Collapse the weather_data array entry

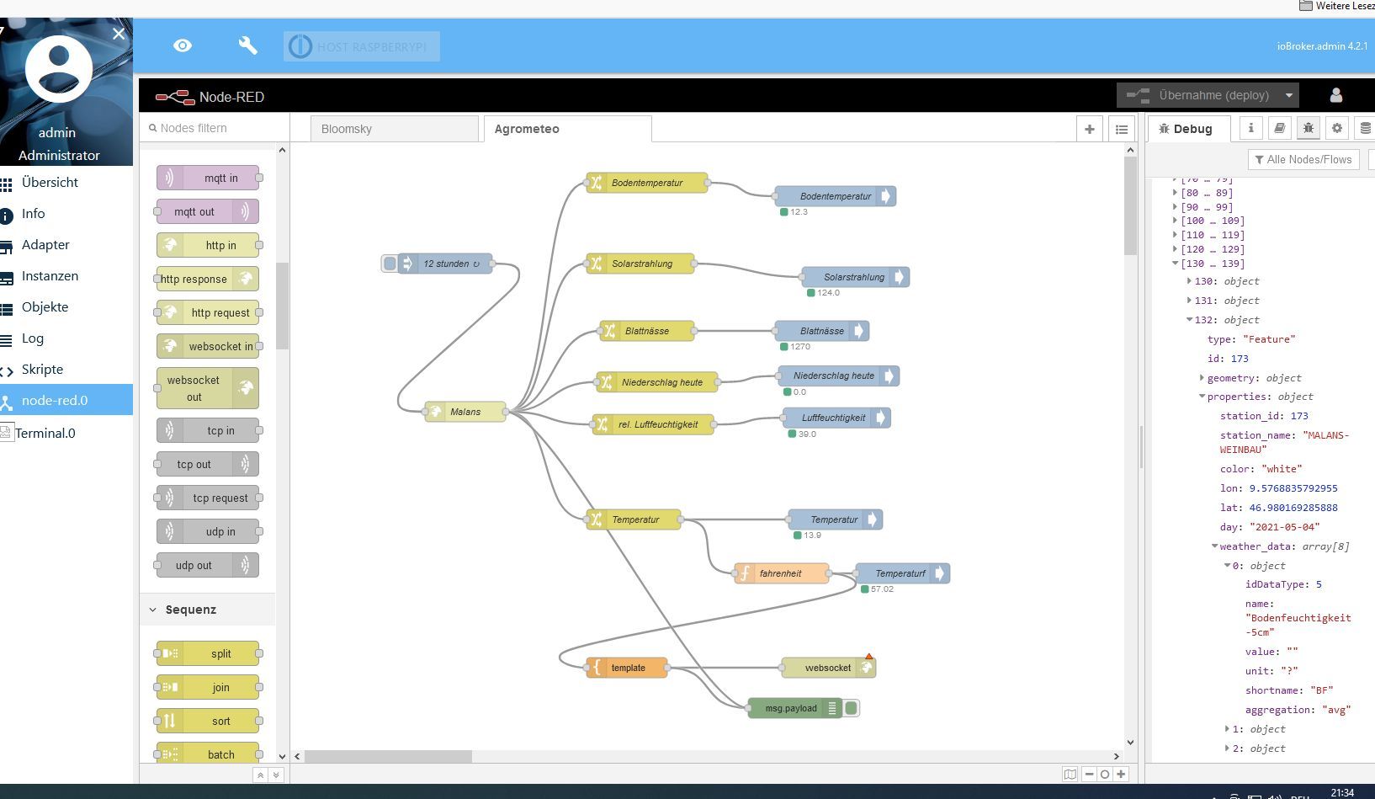1214,546
